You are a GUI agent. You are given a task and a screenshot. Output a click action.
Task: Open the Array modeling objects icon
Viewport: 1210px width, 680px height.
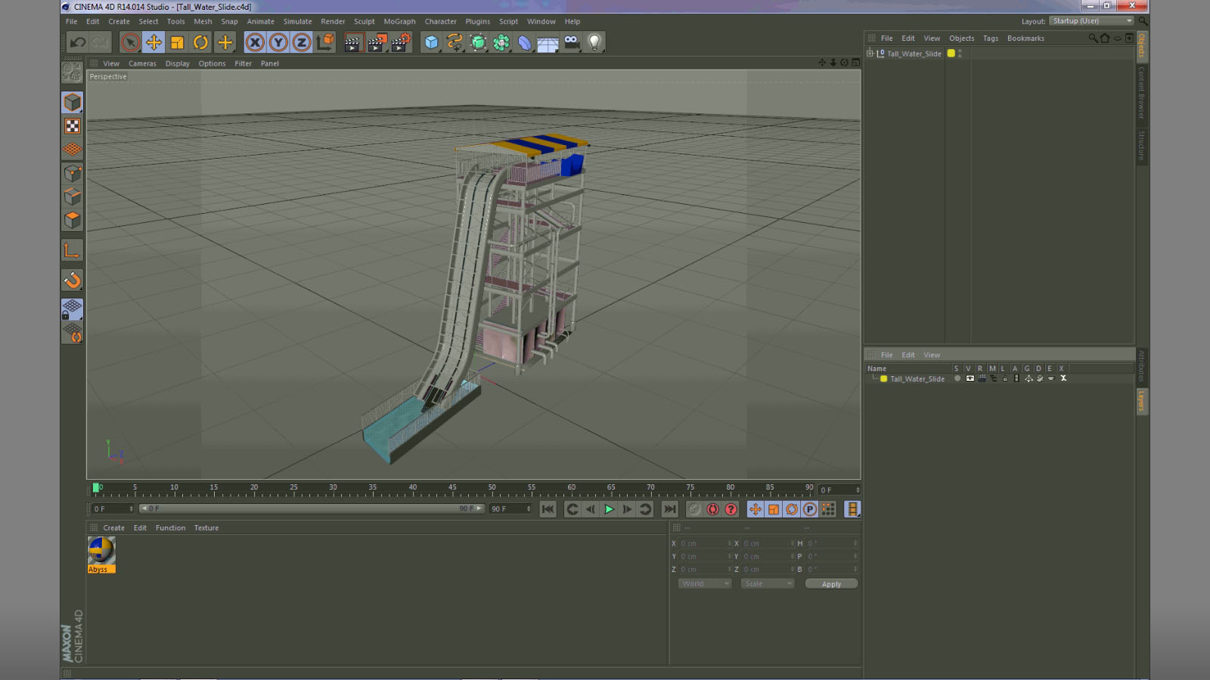[x=501, y=42]
